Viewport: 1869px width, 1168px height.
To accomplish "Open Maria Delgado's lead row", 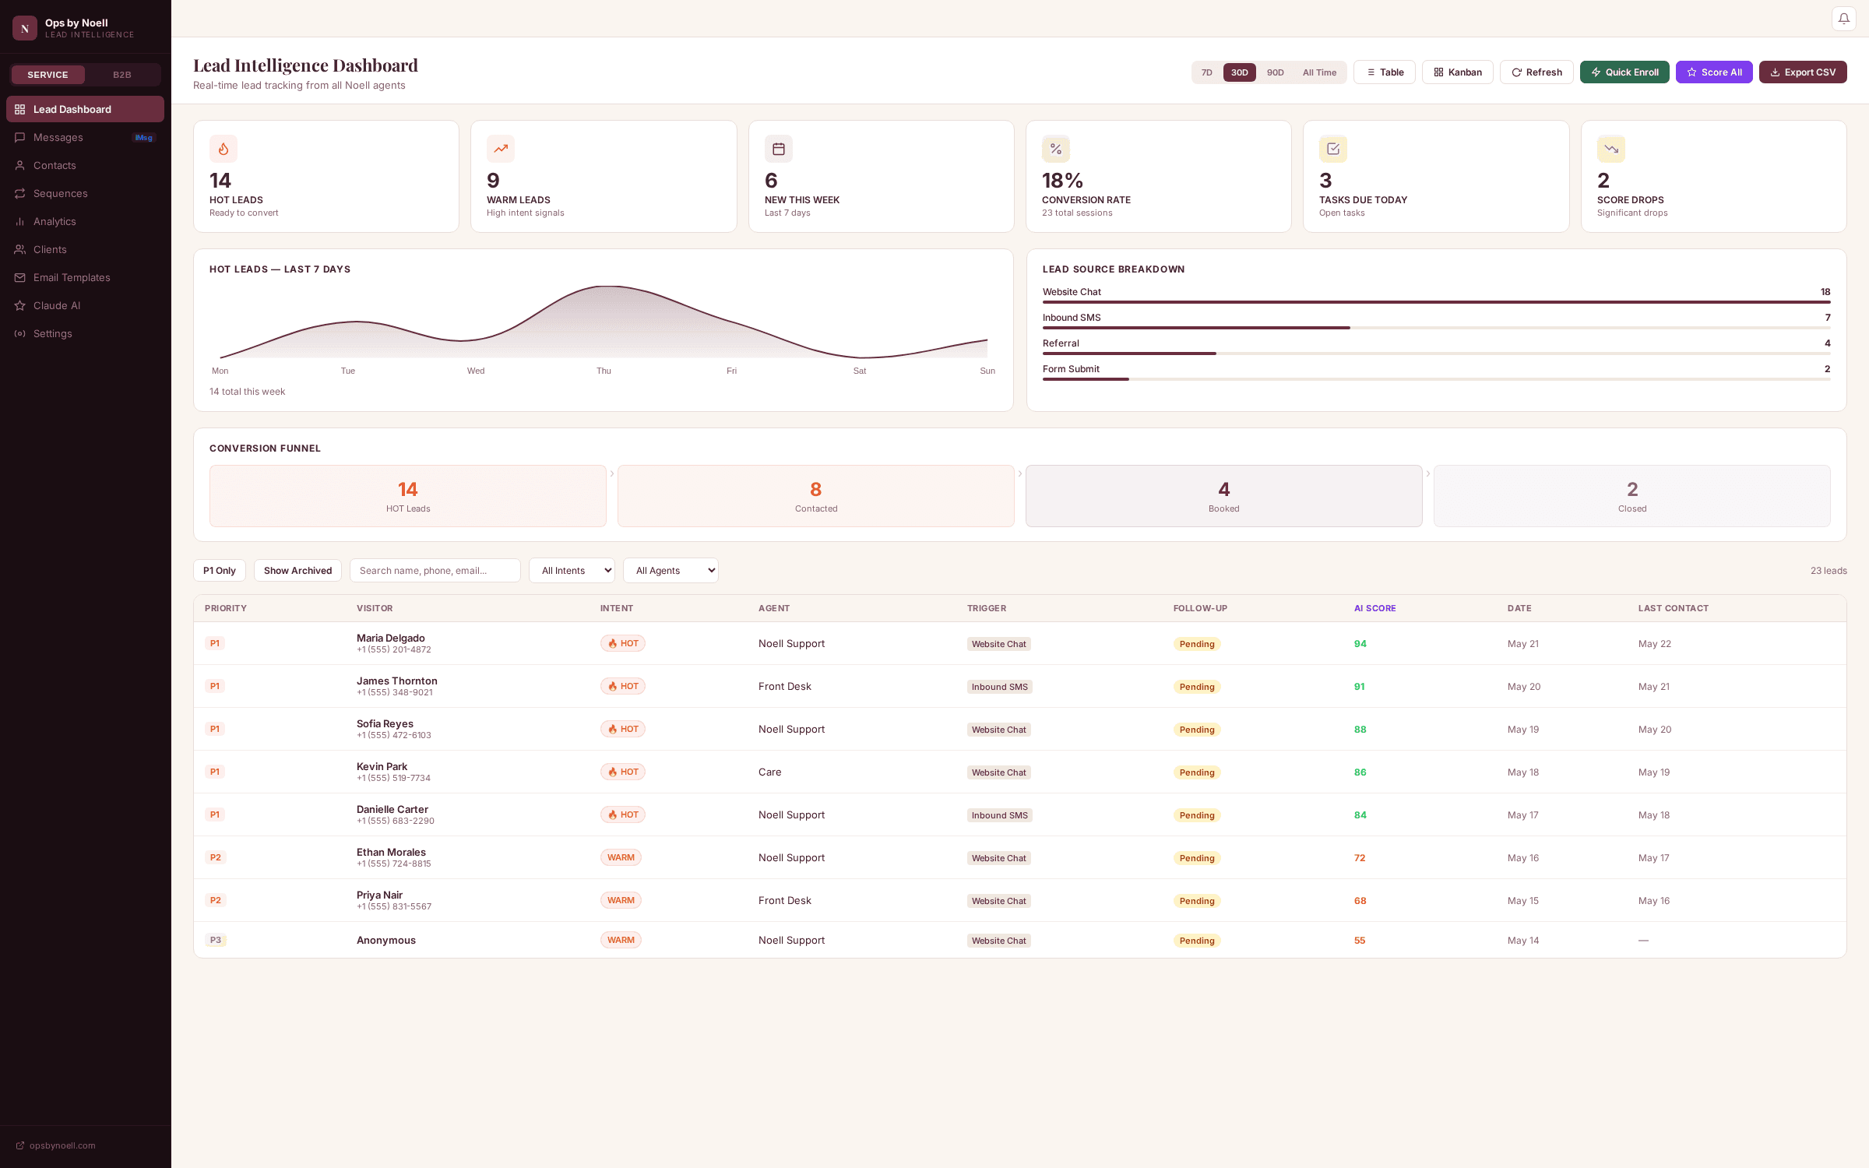I will click(x=1020, y=643).
